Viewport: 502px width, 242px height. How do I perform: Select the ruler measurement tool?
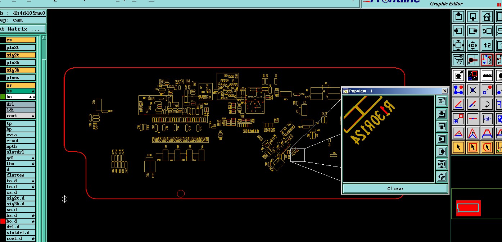pyautogui.click(x=487, y=76)
